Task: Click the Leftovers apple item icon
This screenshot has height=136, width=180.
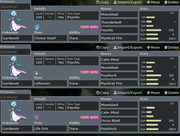Action: coord(37,72)
